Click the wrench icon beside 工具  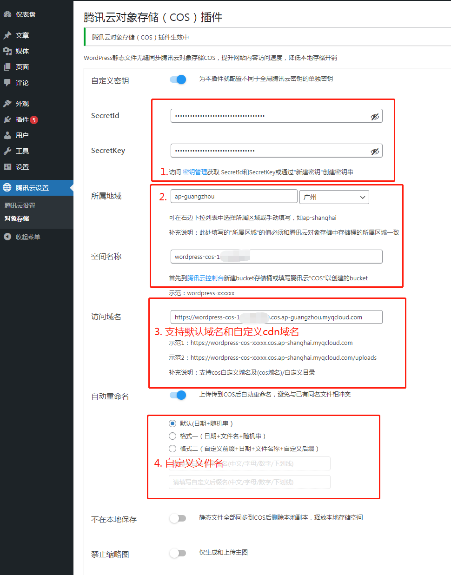tap(7, 151)
